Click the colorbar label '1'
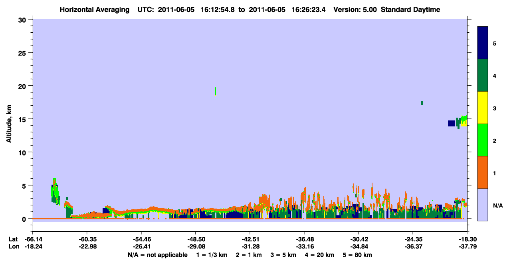The width and height of the screenshot is (519, 266). tap(495, 173)
